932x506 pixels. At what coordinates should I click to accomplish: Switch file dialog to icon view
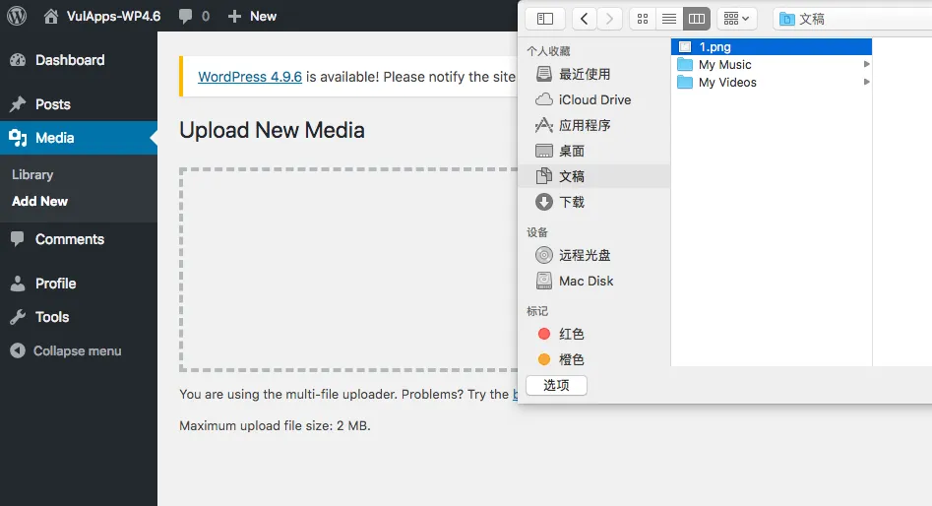[x=642, y=19]
